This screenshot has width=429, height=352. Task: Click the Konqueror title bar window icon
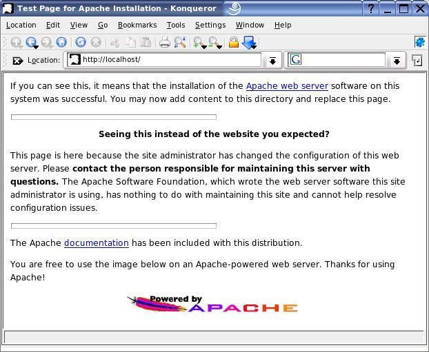8,8
